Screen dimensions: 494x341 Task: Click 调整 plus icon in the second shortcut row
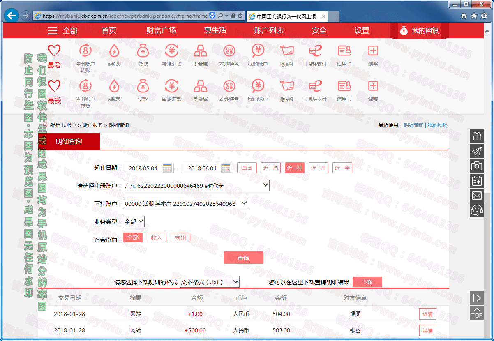pos(373,85)
